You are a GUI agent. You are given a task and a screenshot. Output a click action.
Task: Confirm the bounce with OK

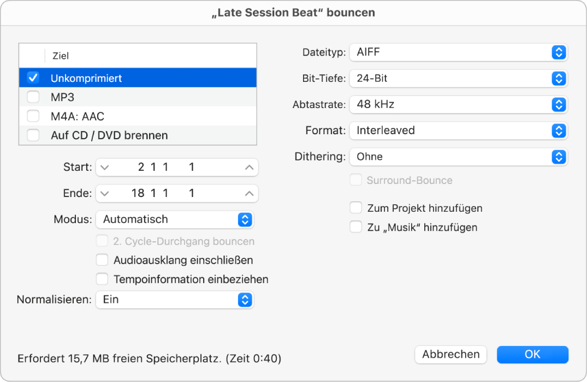(x=532, y=354)
